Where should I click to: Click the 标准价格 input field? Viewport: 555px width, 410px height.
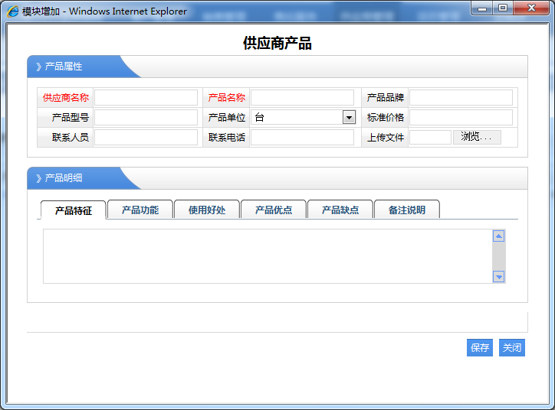pos(461,117)
